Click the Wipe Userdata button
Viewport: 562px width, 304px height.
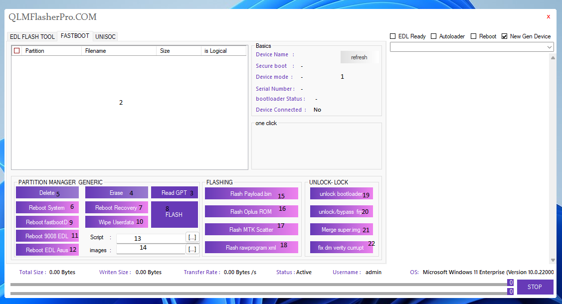[x=117, y=222]
